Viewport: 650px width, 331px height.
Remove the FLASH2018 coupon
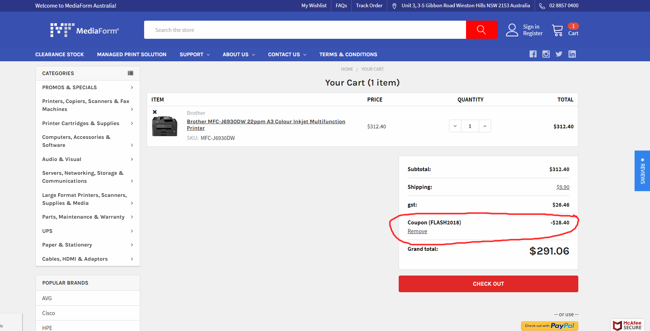click(417, 231)
